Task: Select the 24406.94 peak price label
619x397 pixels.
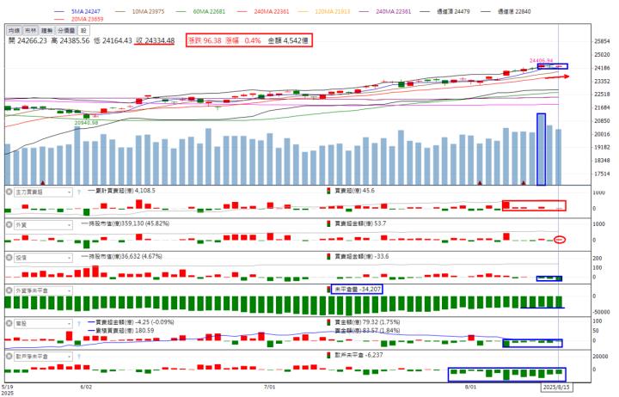Action: pyautogui.click(x=541, y=61)
